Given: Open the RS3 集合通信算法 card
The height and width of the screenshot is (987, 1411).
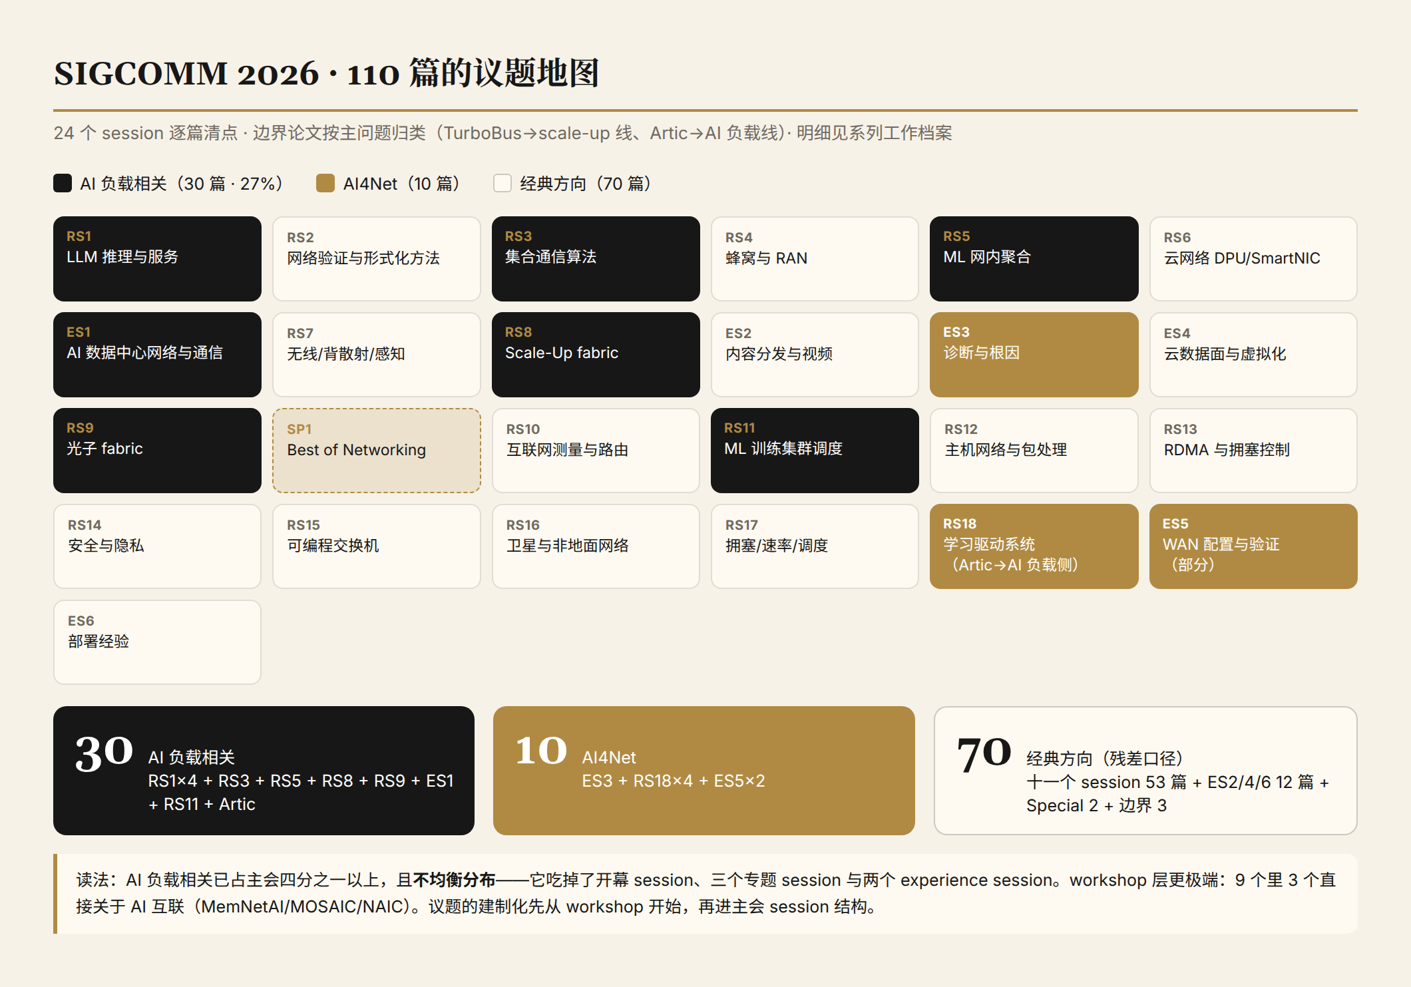Looking at the screenshot, I should click(596, 259).
